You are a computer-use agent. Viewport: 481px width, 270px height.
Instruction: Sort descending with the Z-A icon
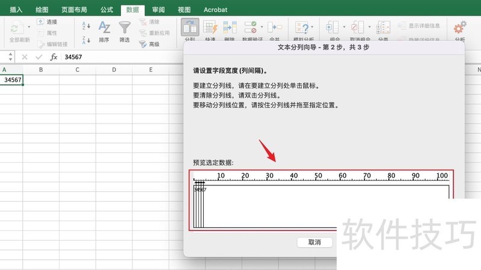point(86,40)
